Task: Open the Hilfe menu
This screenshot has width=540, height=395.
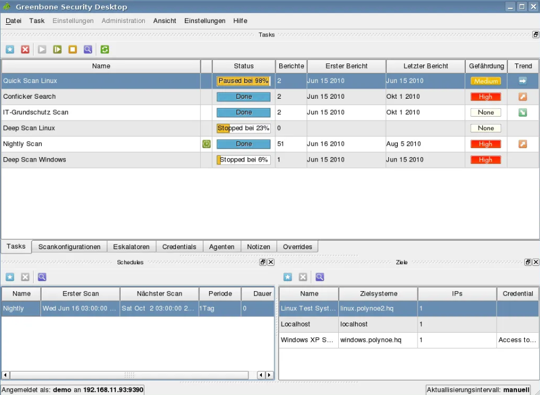Action: pos(240,21)
